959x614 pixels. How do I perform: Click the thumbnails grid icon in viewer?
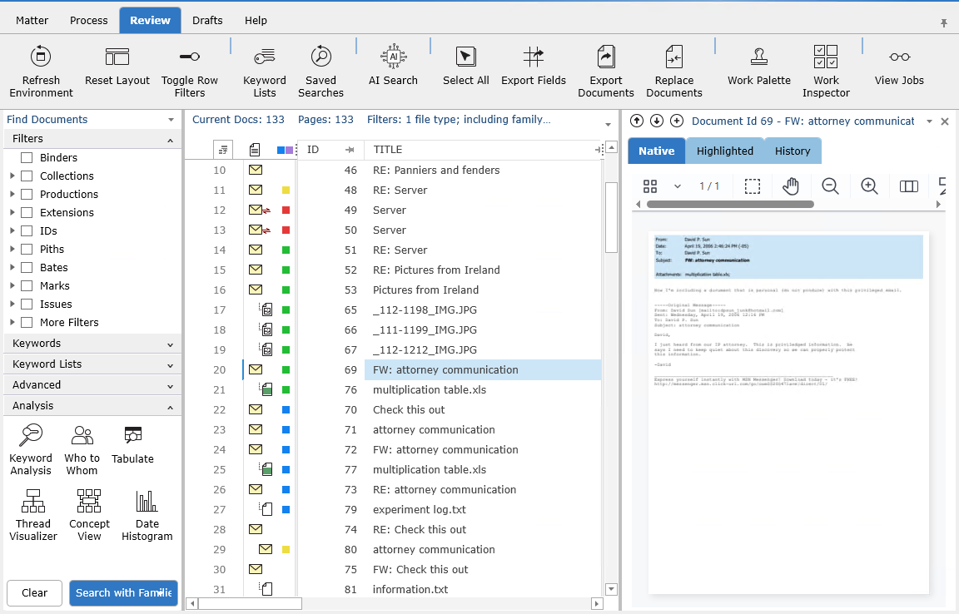(650, 186)
